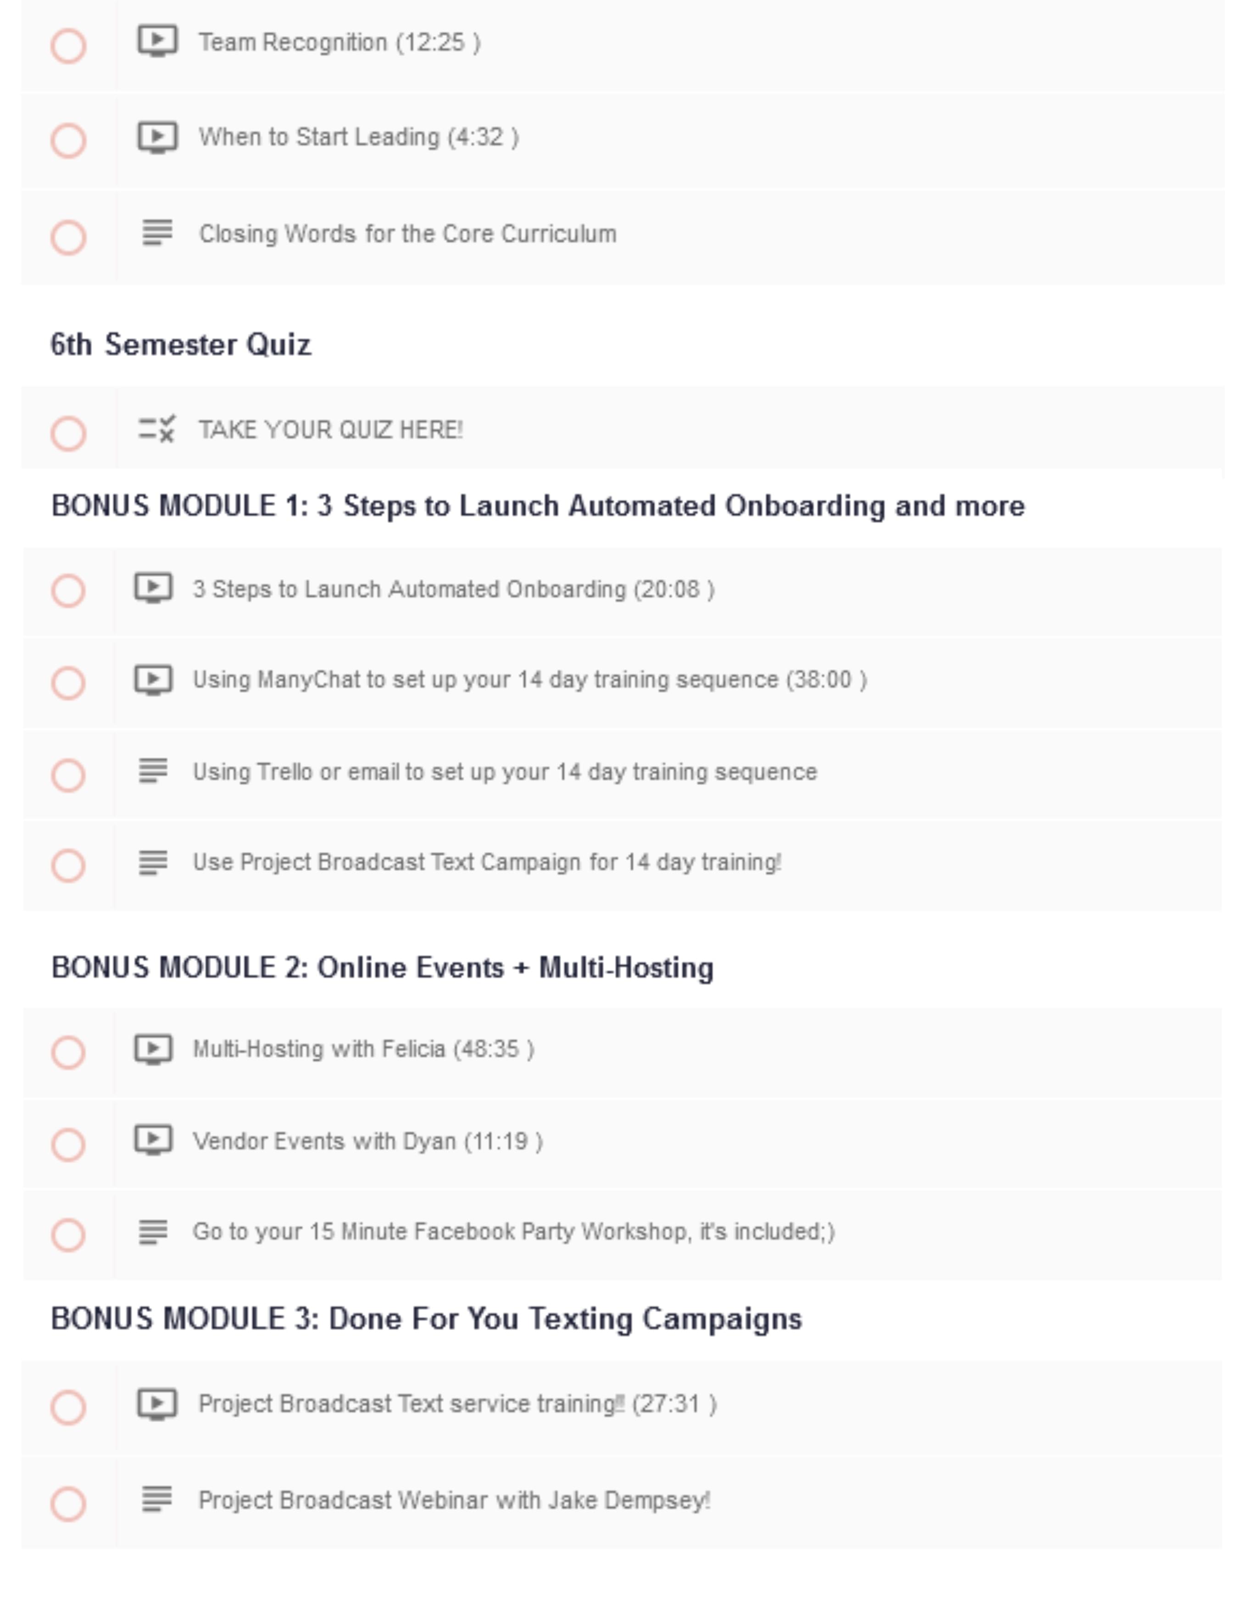Click video icon beside Team Recognition lesson
The height and width of the screenshot is (1606, 1241).
click(157, 41)
